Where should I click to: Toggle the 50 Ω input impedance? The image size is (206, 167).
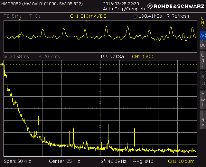[202, 80]
